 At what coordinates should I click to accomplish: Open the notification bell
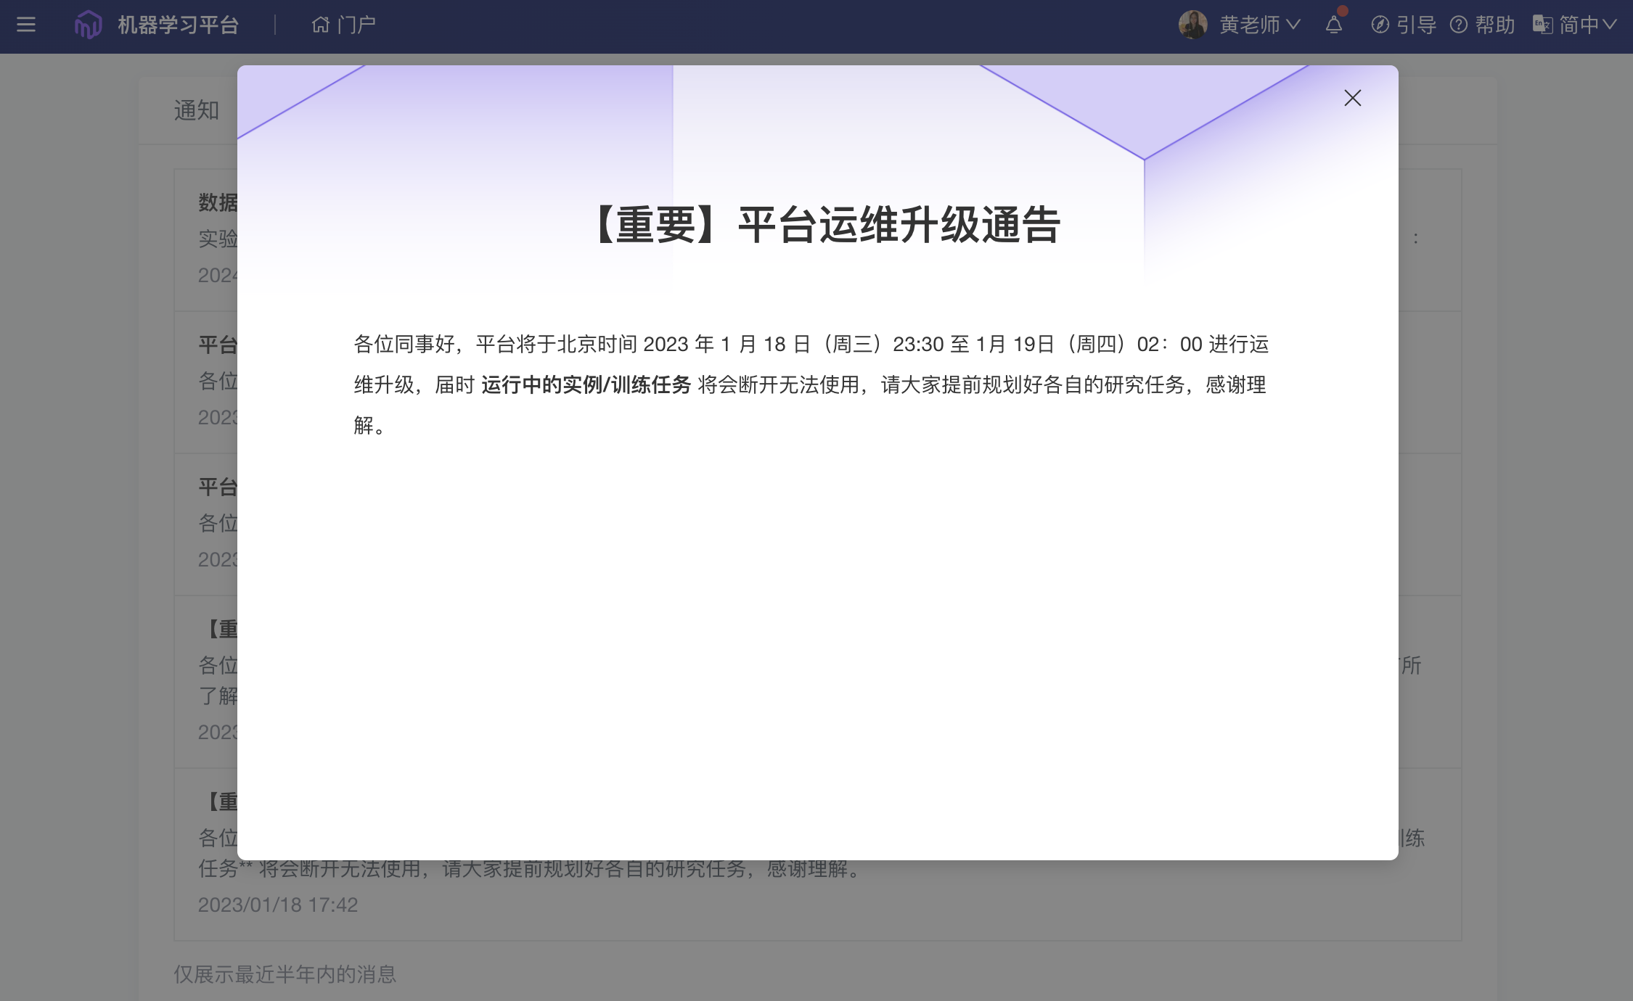coord(1334,25)
